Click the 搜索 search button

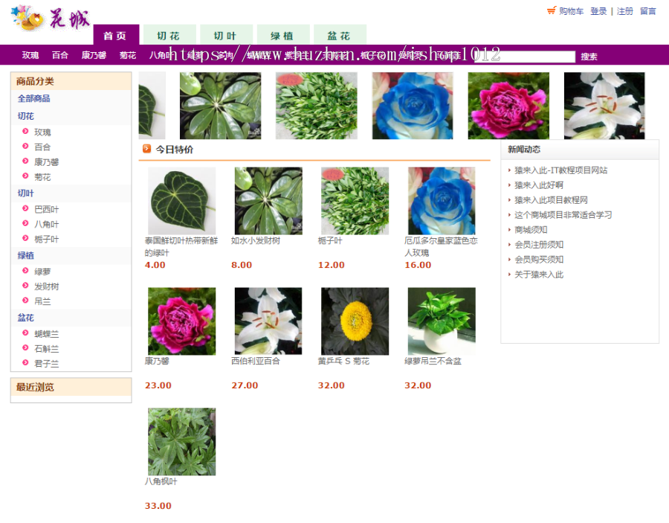coord(589,55)
